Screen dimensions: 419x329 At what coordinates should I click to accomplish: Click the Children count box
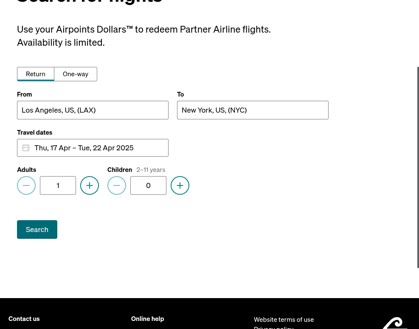click(x=148, y=185)
